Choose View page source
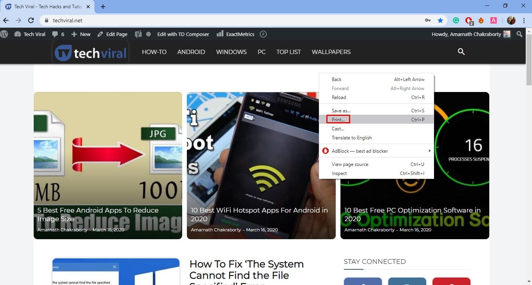This screenshot has height=285, width=532. [x=376, y=164]
